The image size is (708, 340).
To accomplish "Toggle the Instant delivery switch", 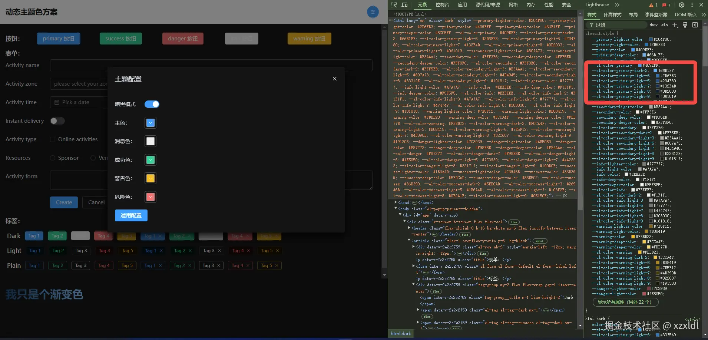I will (57, 121).
